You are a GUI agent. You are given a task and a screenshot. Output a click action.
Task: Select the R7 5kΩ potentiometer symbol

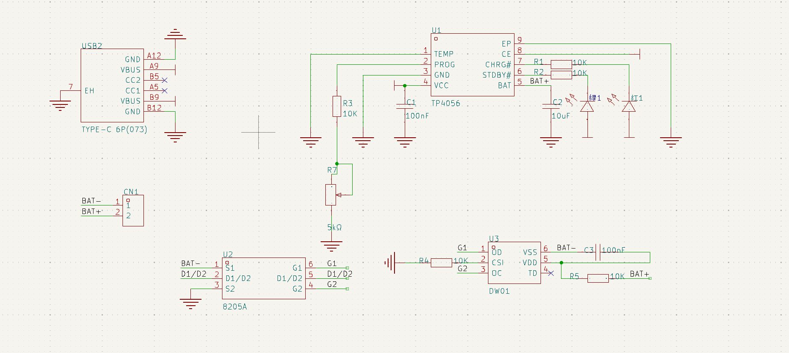[x=331, y=195]
